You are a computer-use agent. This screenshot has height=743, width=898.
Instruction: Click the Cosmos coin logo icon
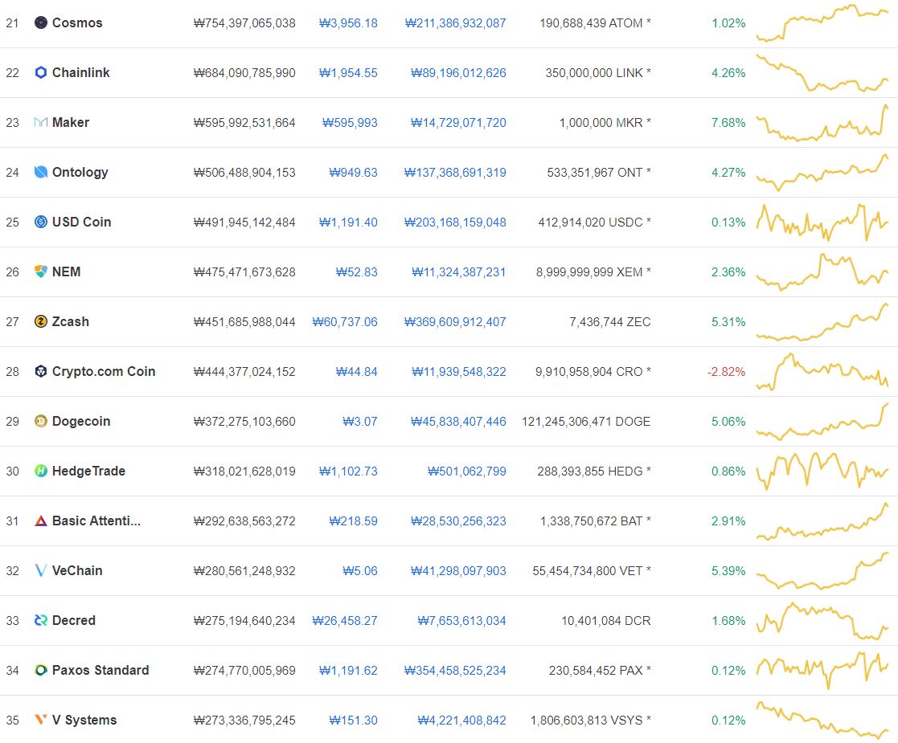click(41, 23)
